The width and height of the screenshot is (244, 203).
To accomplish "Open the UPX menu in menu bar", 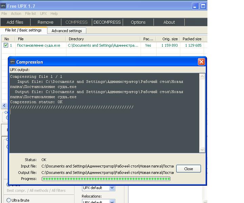I will point(43,14).
